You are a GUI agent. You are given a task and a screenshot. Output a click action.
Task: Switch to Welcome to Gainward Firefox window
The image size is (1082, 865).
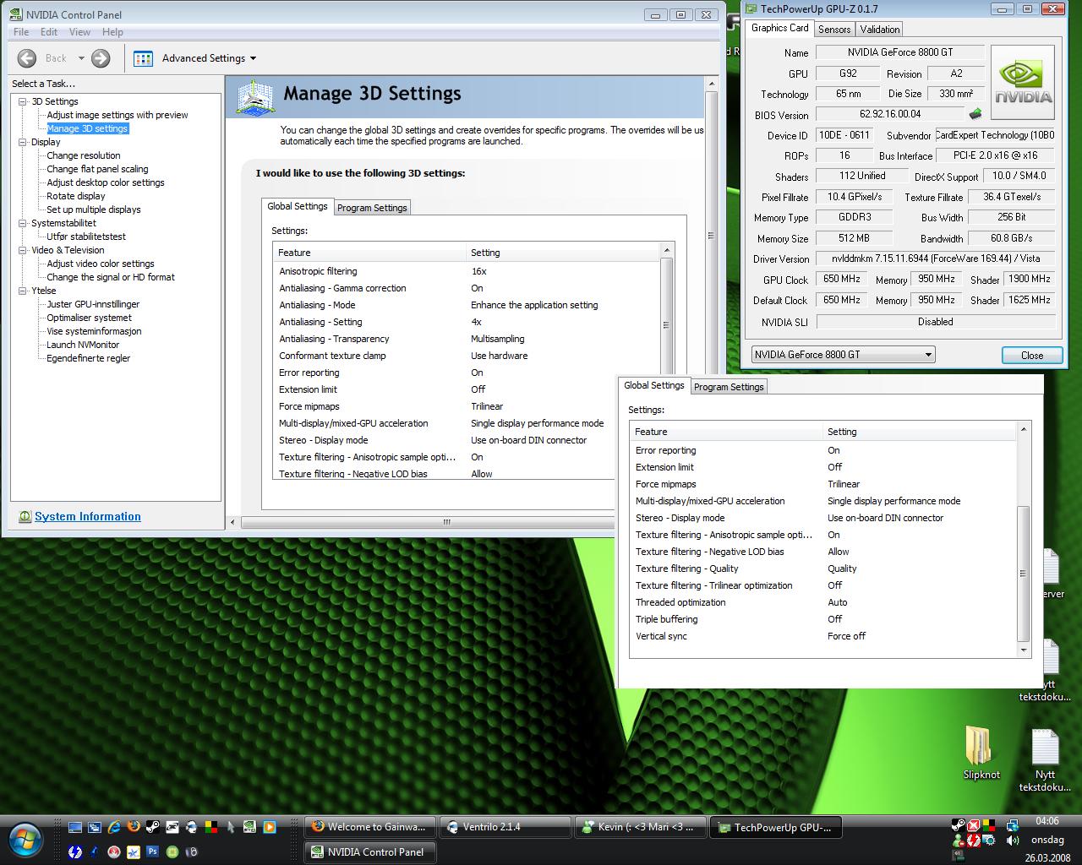coord(369,827)
